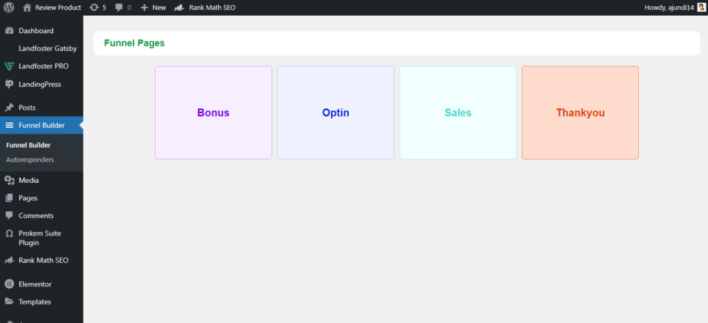Open the New content dropdown
Screen dimensions: 708x323
(153, 8)
